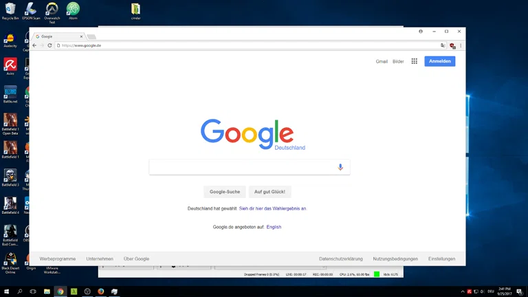Screen dimensions: 528x297
Task: Click the Google-Suche button
Action: 225,192
